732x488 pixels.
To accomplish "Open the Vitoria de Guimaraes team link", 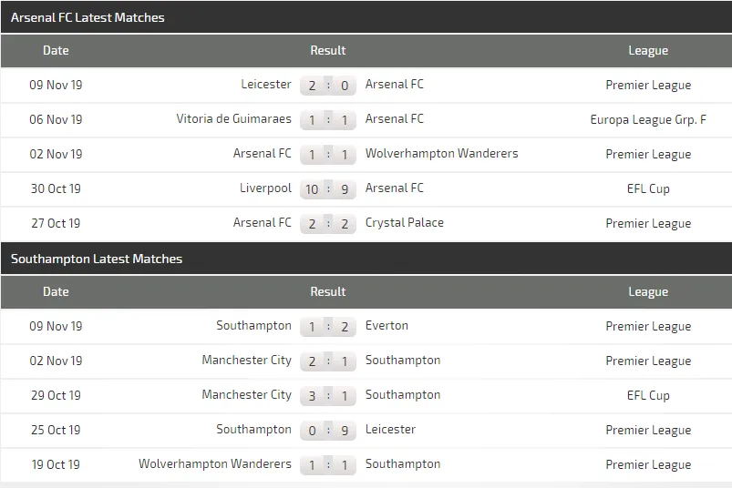I will 233,119.
